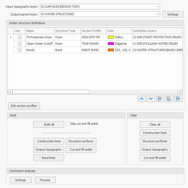
Task: Click the Yellow color swatch
Action: (x=111, y=37)
